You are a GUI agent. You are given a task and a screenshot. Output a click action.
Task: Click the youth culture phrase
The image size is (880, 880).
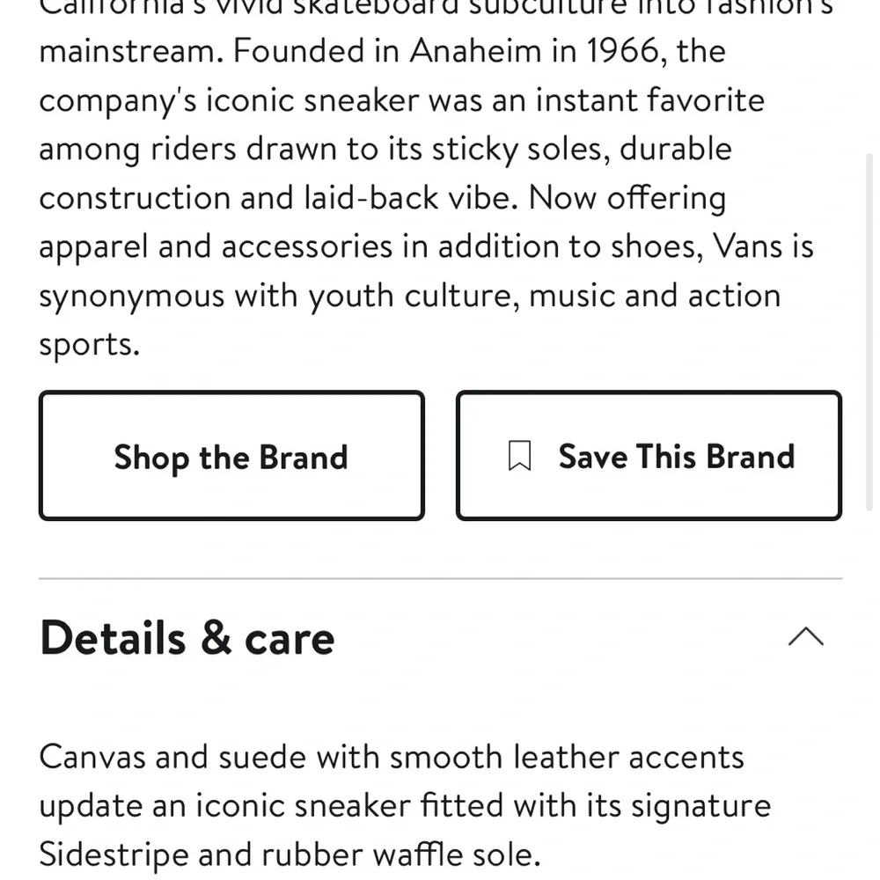point(410,296)
